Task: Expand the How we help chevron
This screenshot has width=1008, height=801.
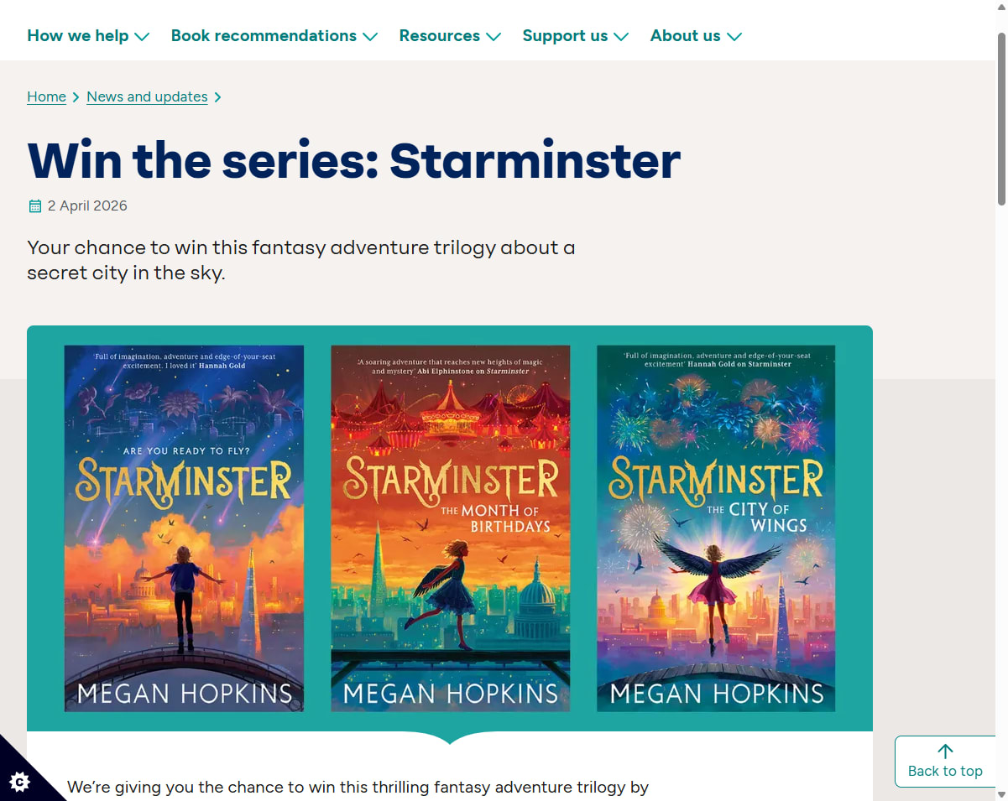Action: point(142,36)
